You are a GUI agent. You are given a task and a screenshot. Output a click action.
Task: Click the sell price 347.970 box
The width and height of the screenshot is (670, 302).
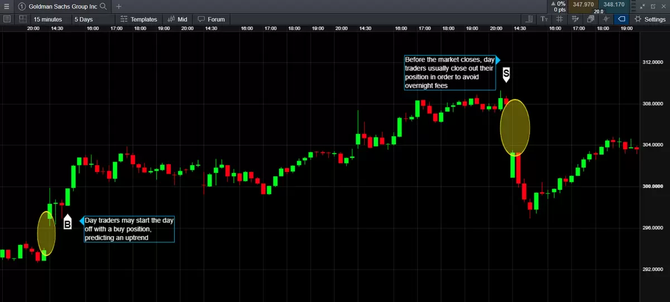coord(583,4)
